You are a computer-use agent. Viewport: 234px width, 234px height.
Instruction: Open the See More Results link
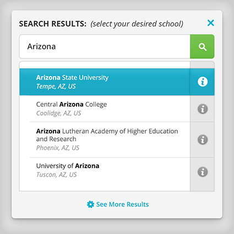pyautogui.click(x=122, y=204)
